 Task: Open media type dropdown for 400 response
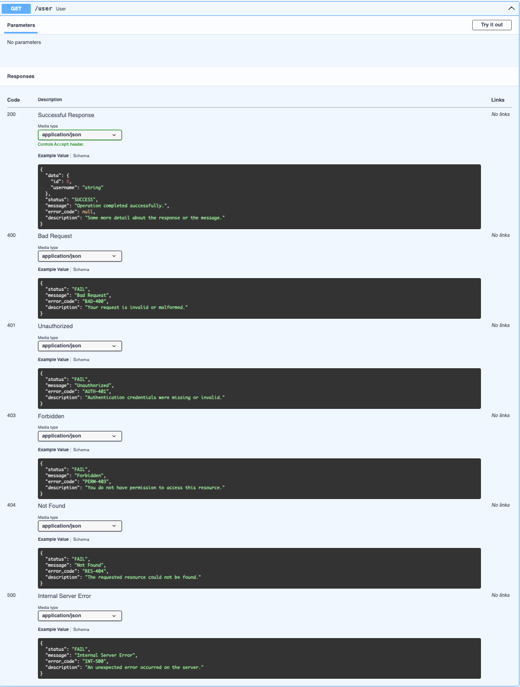[80, 256]
